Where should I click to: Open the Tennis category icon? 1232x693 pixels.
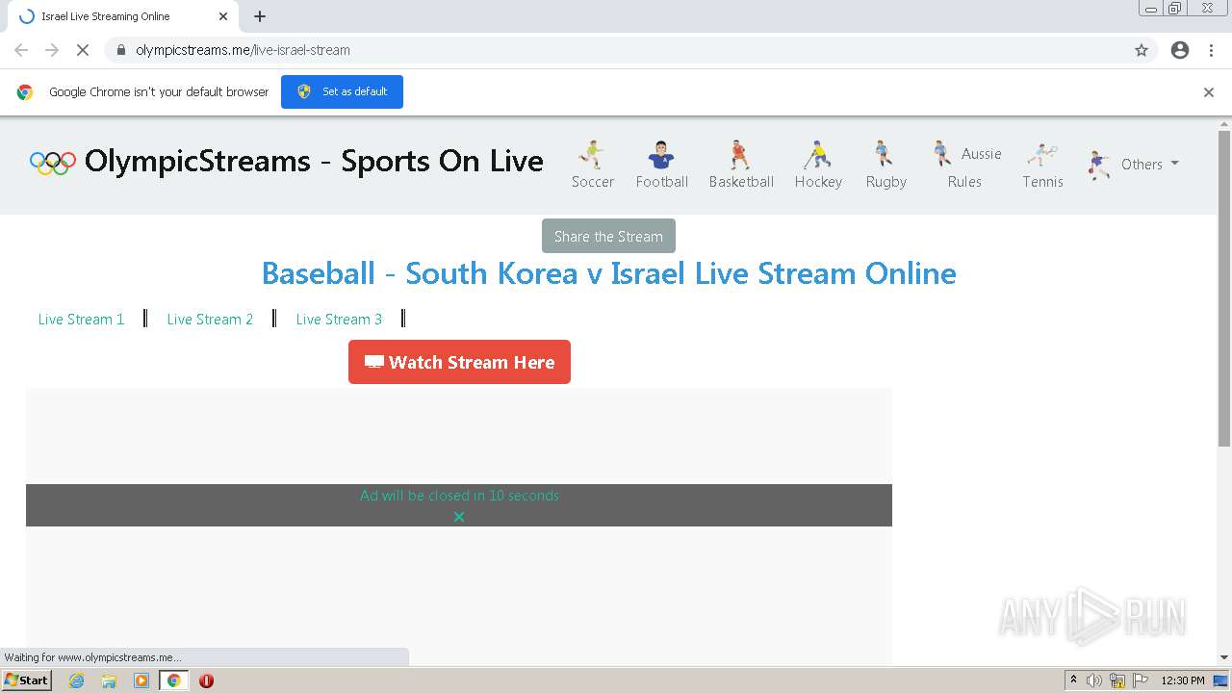coord(1041,154)
